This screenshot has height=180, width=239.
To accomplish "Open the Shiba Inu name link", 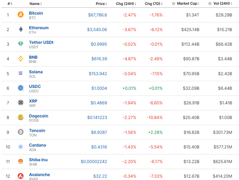I will coord(38,160).
